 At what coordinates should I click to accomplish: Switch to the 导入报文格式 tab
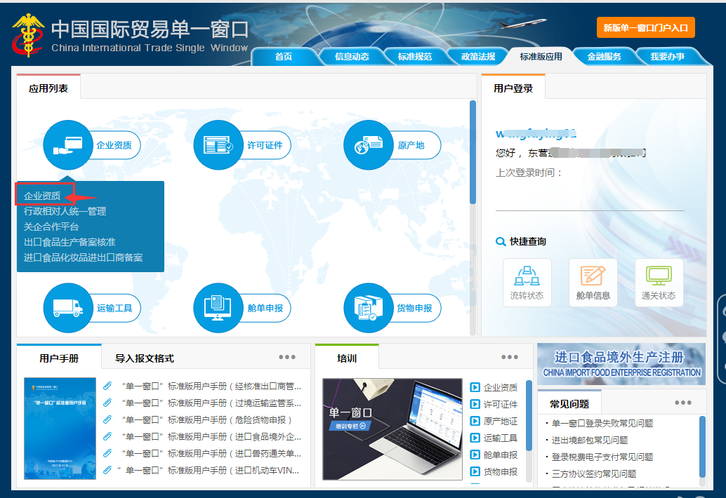[x=145, y=358]
